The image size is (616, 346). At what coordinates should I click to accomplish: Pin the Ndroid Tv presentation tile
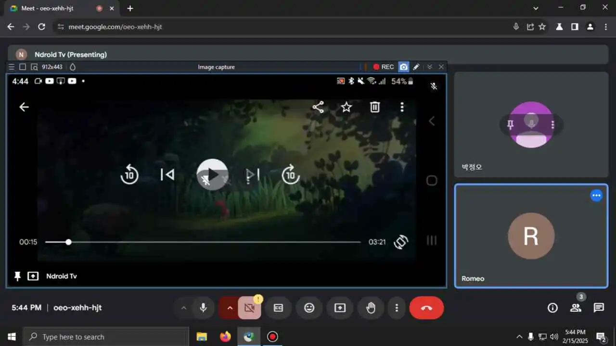pos(18,276)
